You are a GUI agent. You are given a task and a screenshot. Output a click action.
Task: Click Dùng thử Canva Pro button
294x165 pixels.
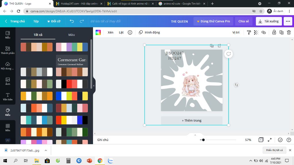point(213,21)
